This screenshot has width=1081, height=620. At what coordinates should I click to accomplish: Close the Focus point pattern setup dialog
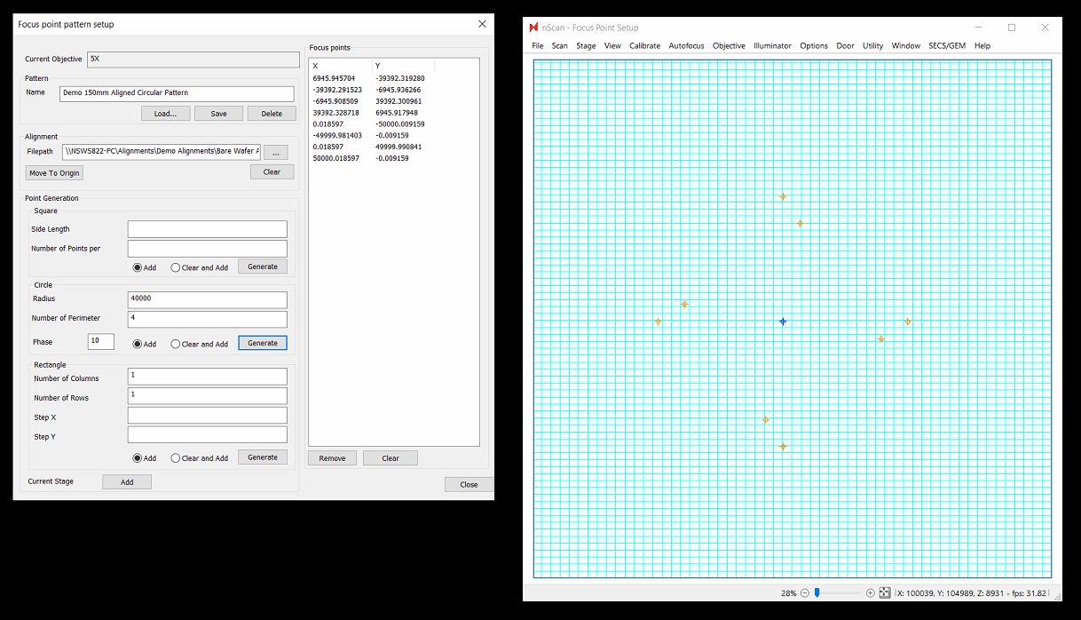click(482, 24)
